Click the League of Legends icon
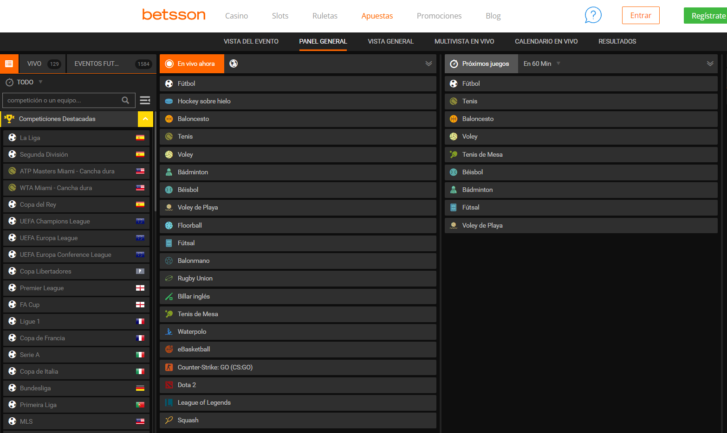Screen dimensions: 727x433 (x=169, y=402)
